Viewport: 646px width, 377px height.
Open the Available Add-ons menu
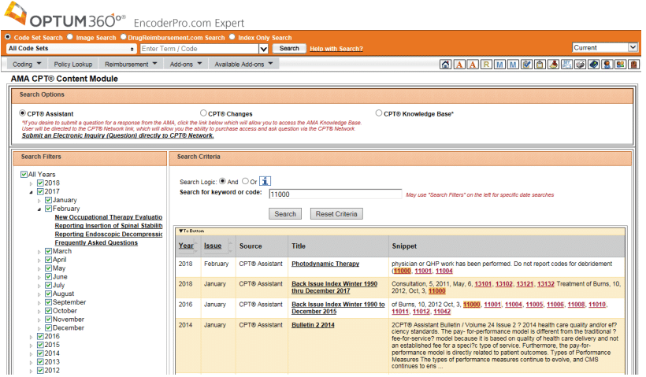click(243, 65)
